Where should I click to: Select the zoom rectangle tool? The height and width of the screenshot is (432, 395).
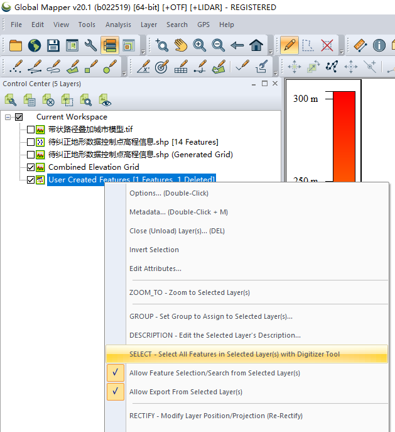tap(162, 45)
